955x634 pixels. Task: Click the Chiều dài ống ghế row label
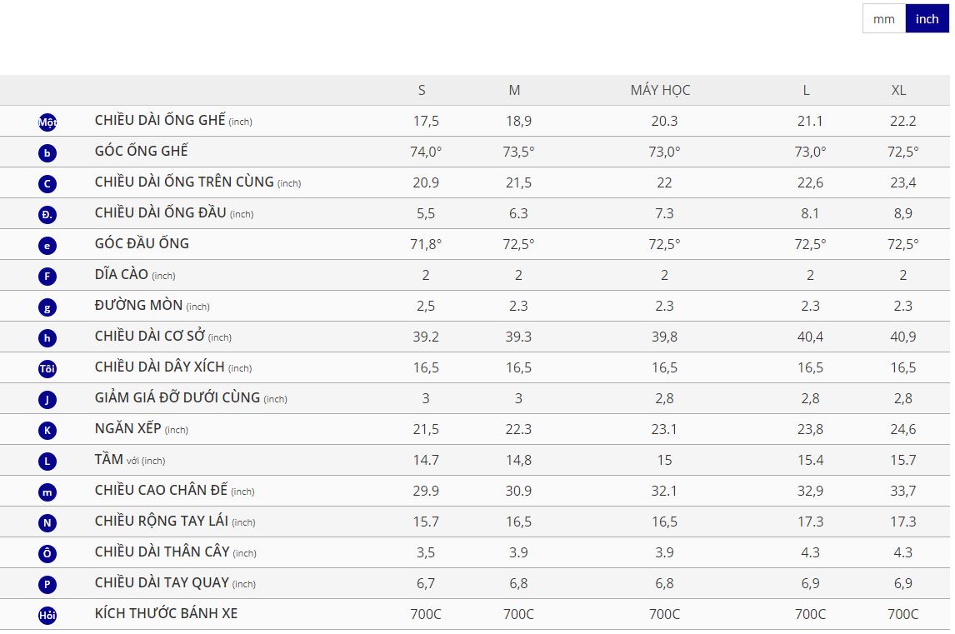pyautogui.click(x=160, y=120)
